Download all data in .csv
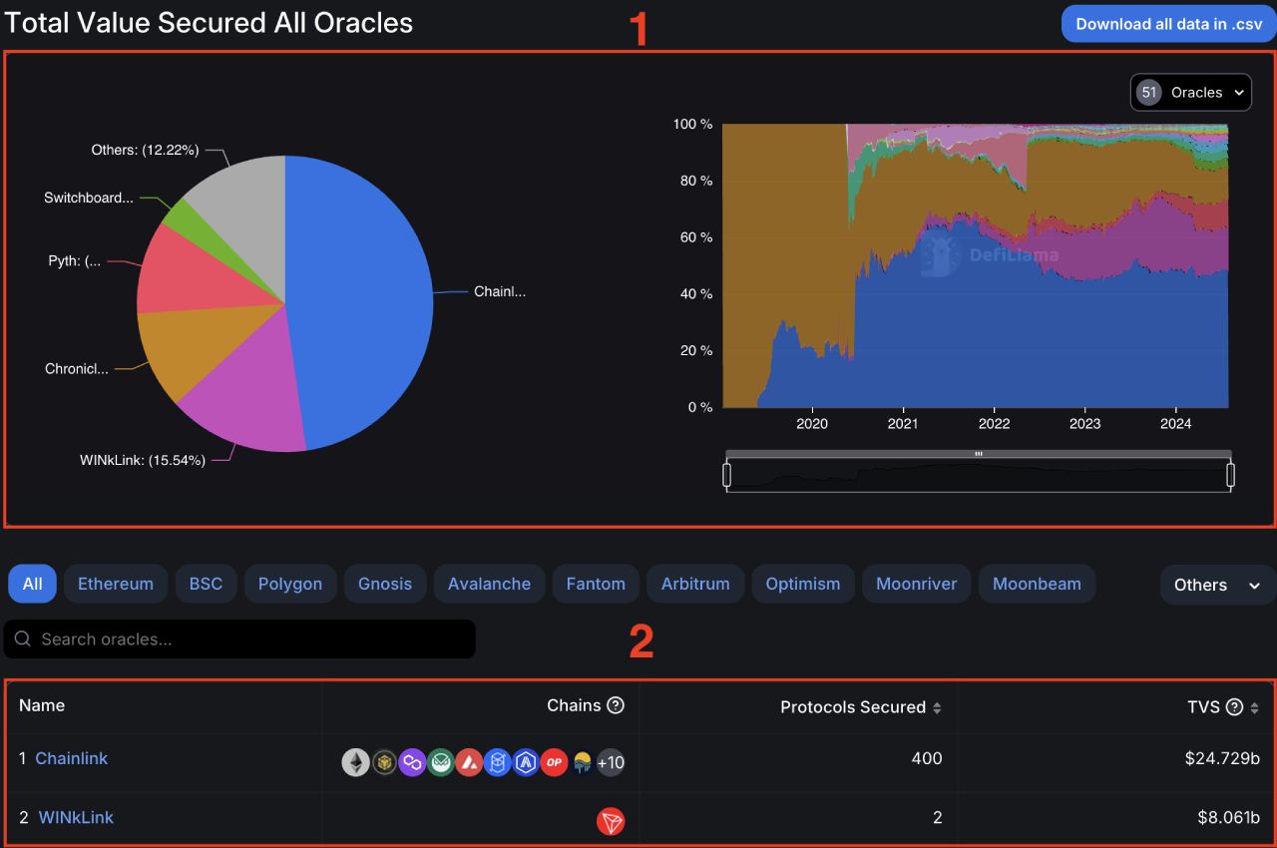1277x848 pixels. tap(1169, 24)
